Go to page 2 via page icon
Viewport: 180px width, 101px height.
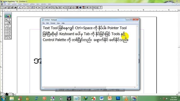[x=9, y=95]
